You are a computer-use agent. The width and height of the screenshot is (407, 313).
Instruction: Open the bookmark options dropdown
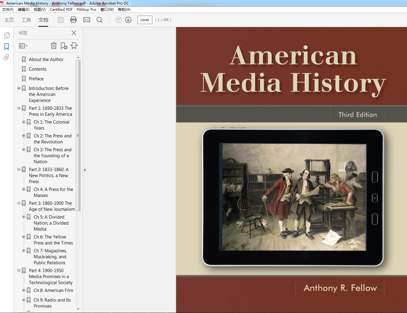point(23,46)
